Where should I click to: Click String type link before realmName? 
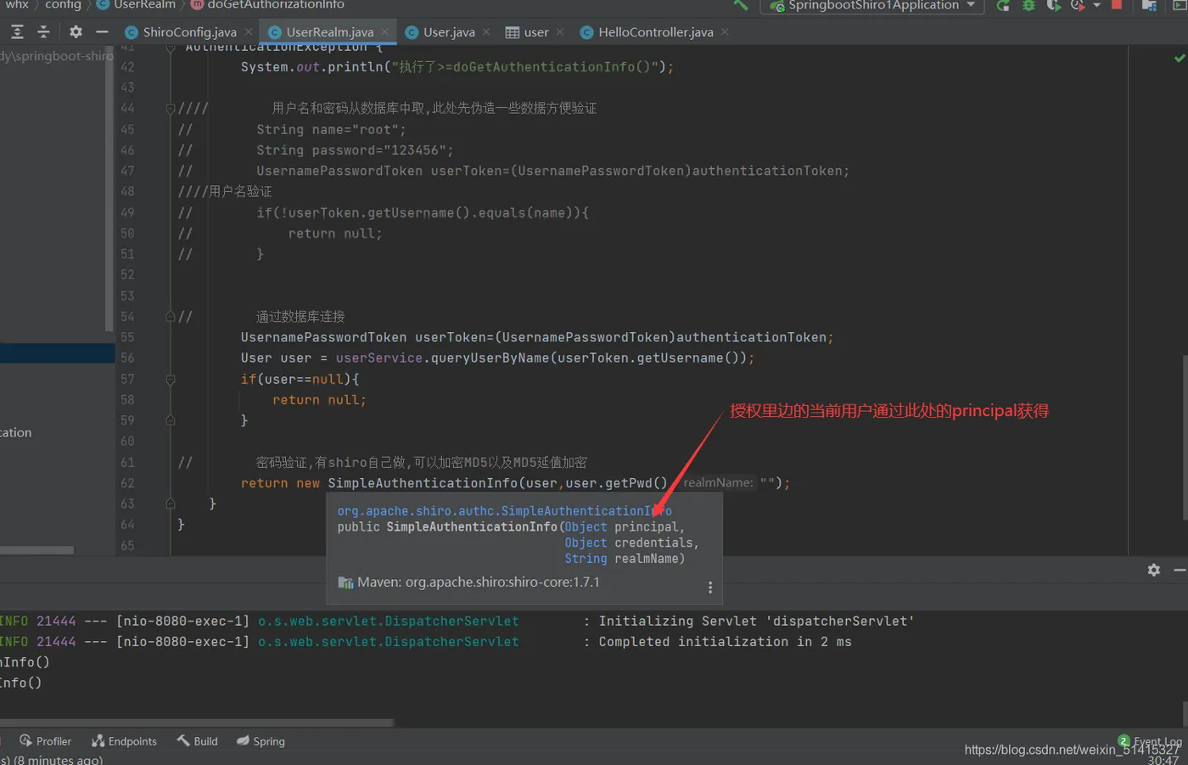[x=586, y=559]
